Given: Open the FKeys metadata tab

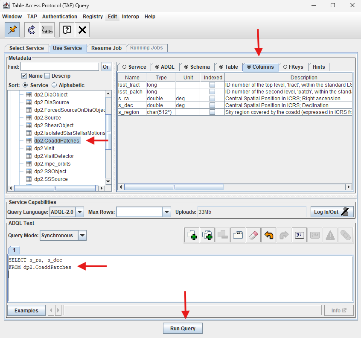Looking at the screenshot, I should click(x=293, y=67).
